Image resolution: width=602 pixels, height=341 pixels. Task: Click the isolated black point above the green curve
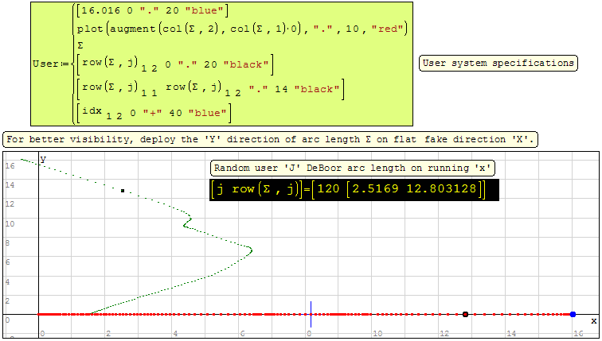pos(122,191)
